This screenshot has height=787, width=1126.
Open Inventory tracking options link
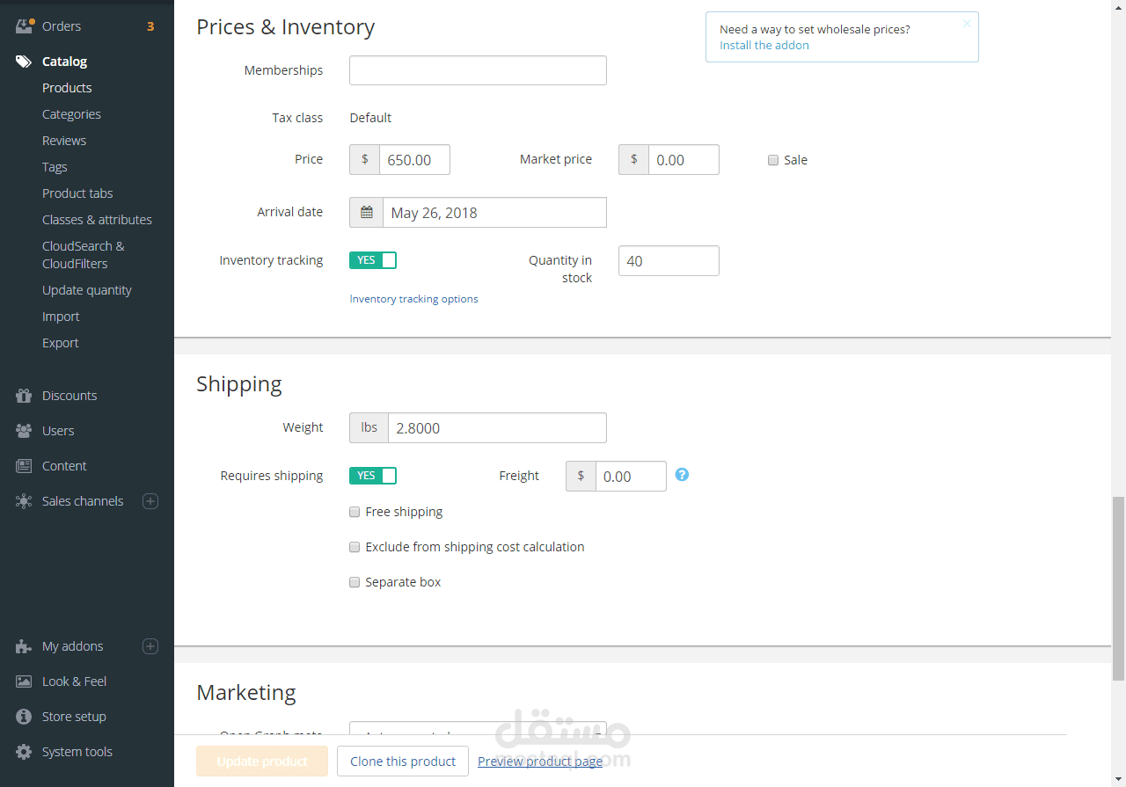[x=413, y=299]
